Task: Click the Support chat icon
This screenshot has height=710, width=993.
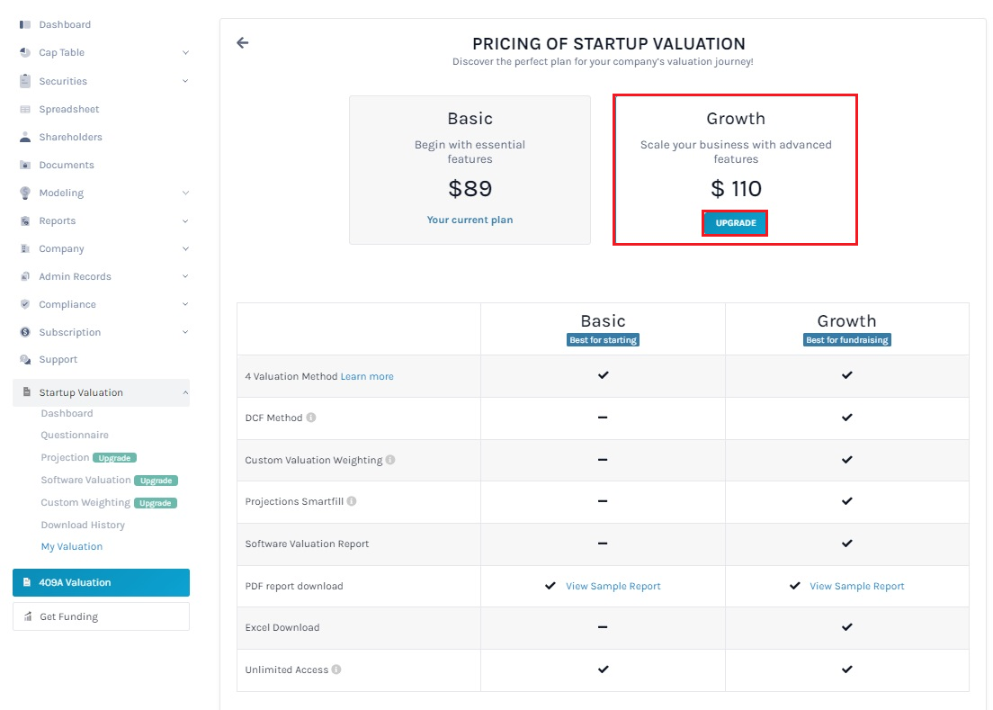Action: point(25,359)
